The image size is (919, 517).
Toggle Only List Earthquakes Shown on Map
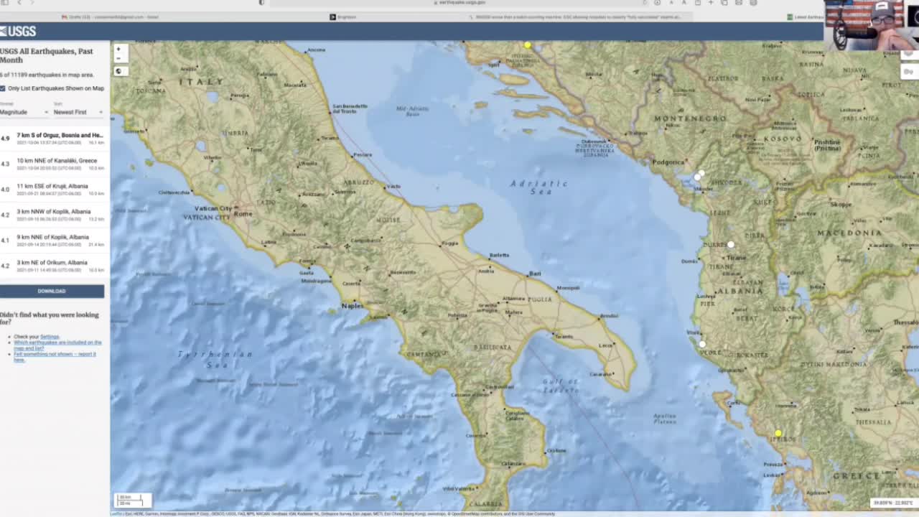[x=3, y=88]
